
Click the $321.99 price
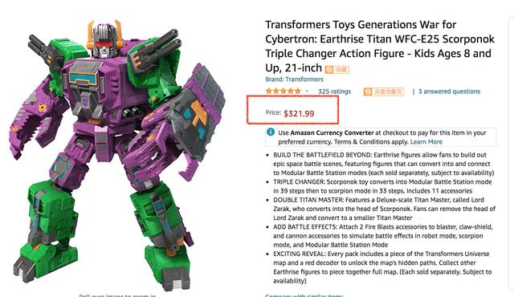point(299,114)
